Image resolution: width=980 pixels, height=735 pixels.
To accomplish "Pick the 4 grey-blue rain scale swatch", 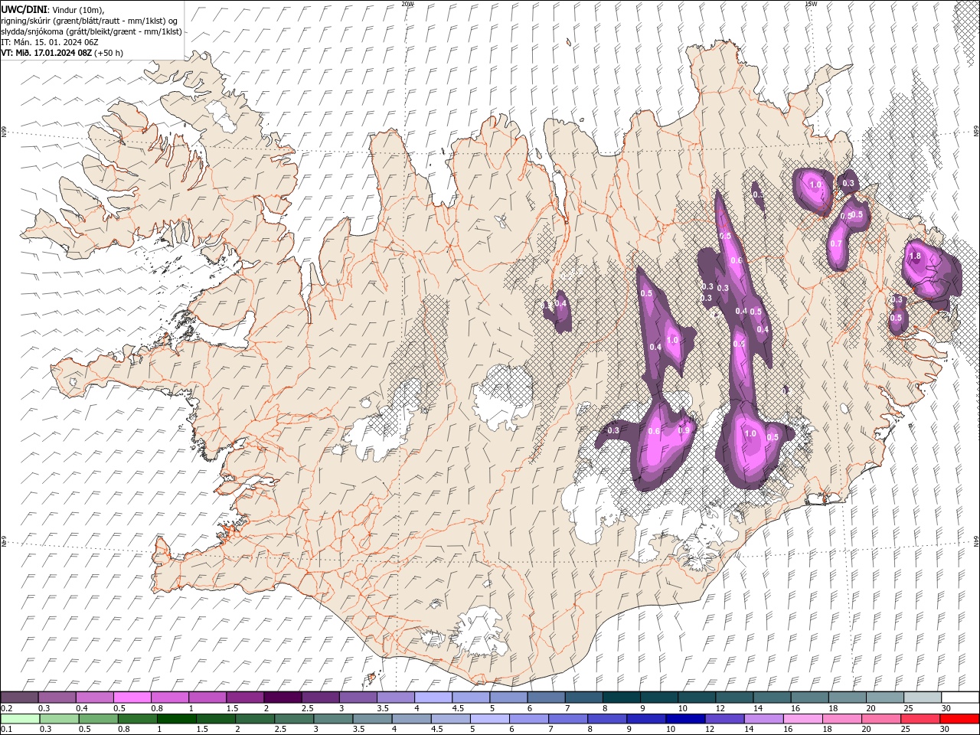I will tap(411, 719).
